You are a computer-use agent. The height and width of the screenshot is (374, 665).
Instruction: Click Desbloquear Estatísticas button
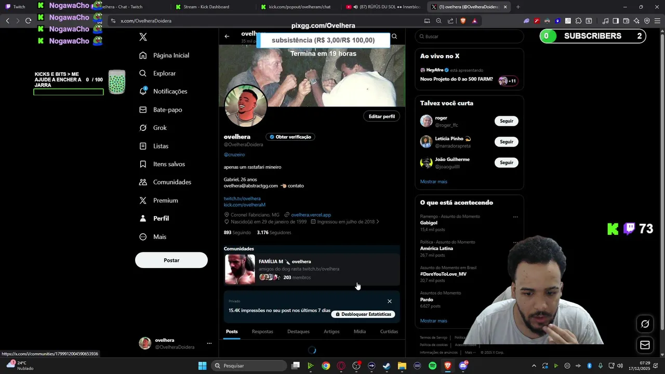363,314
